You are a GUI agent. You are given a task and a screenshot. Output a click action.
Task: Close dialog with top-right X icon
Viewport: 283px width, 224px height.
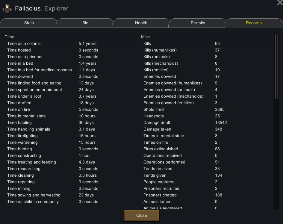[280, 2]
